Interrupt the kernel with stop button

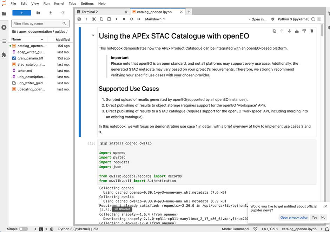pyautogui.click(x=124, y=19)
